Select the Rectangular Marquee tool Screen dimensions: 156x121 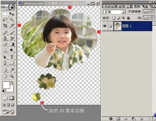point(5,14)
